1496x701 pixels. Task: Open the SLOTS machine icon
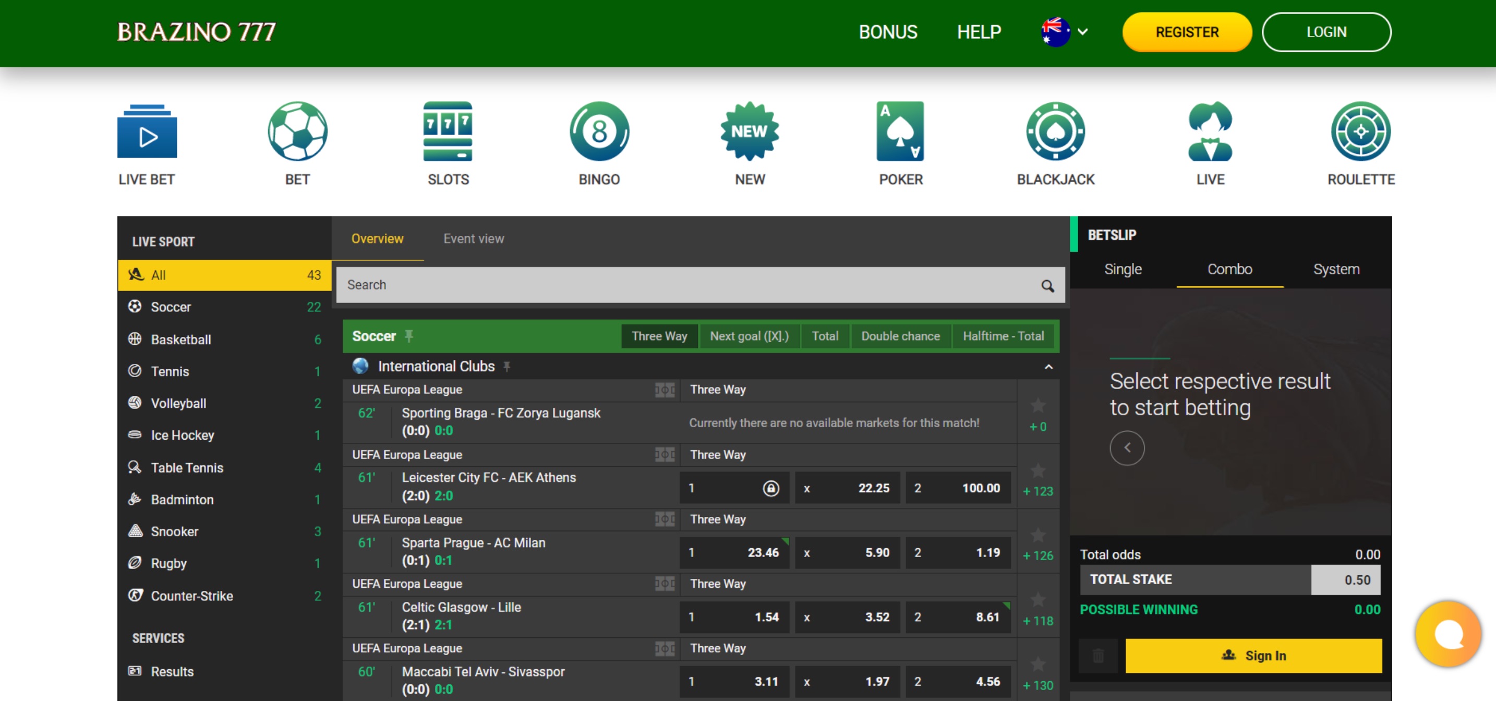[448, 131]
